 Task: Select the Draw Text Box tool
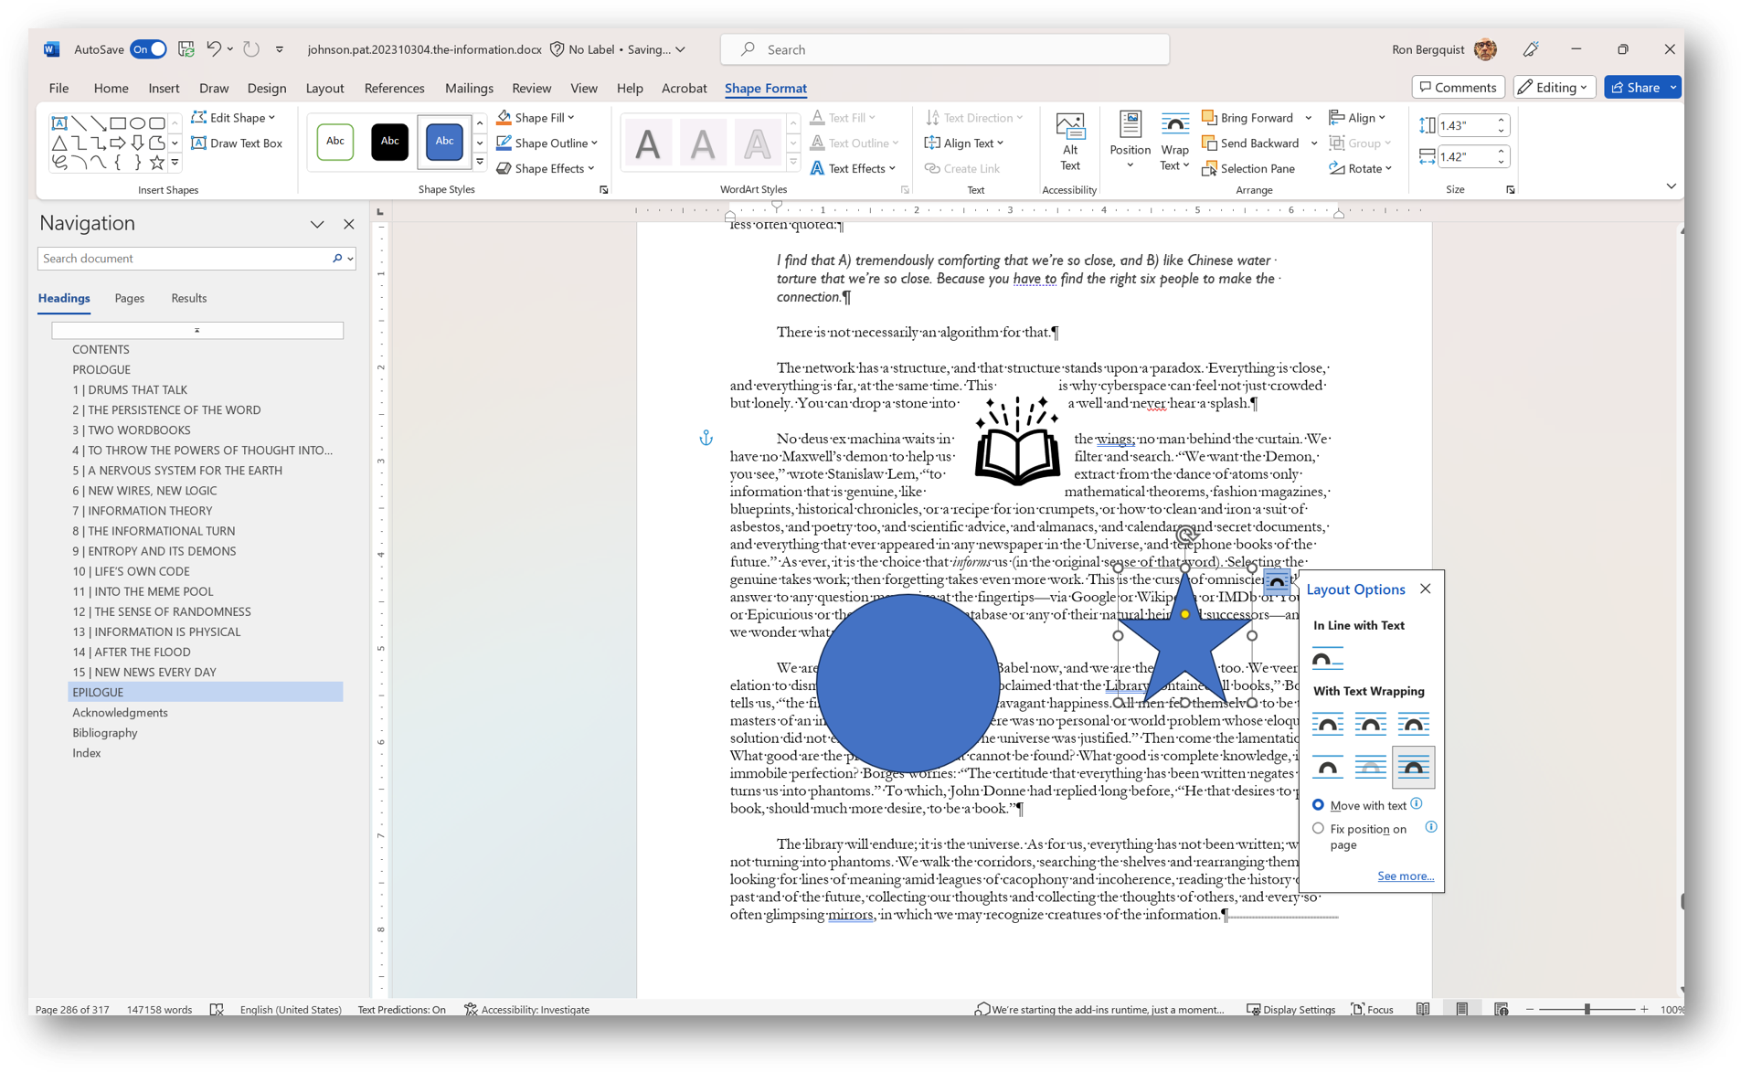238,143
